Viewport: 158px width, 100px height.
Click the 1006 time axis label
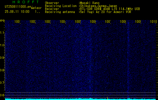click(x=93, y=21)
